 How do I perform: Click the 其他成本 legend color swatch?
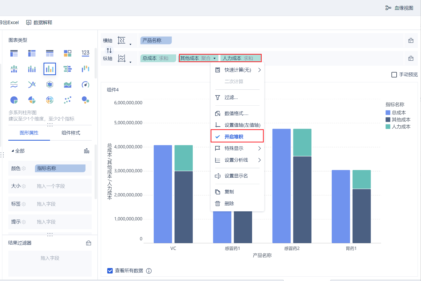click(x=388, y=120)
